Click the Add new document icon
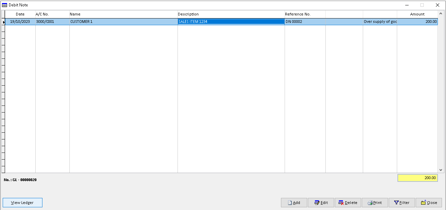 (290, 203)
